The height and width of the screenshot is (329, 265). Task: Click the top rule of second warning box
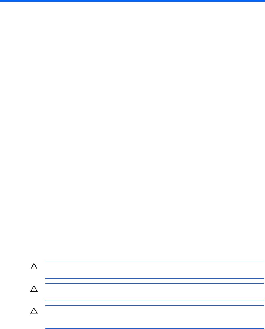(x=155, y=284)
